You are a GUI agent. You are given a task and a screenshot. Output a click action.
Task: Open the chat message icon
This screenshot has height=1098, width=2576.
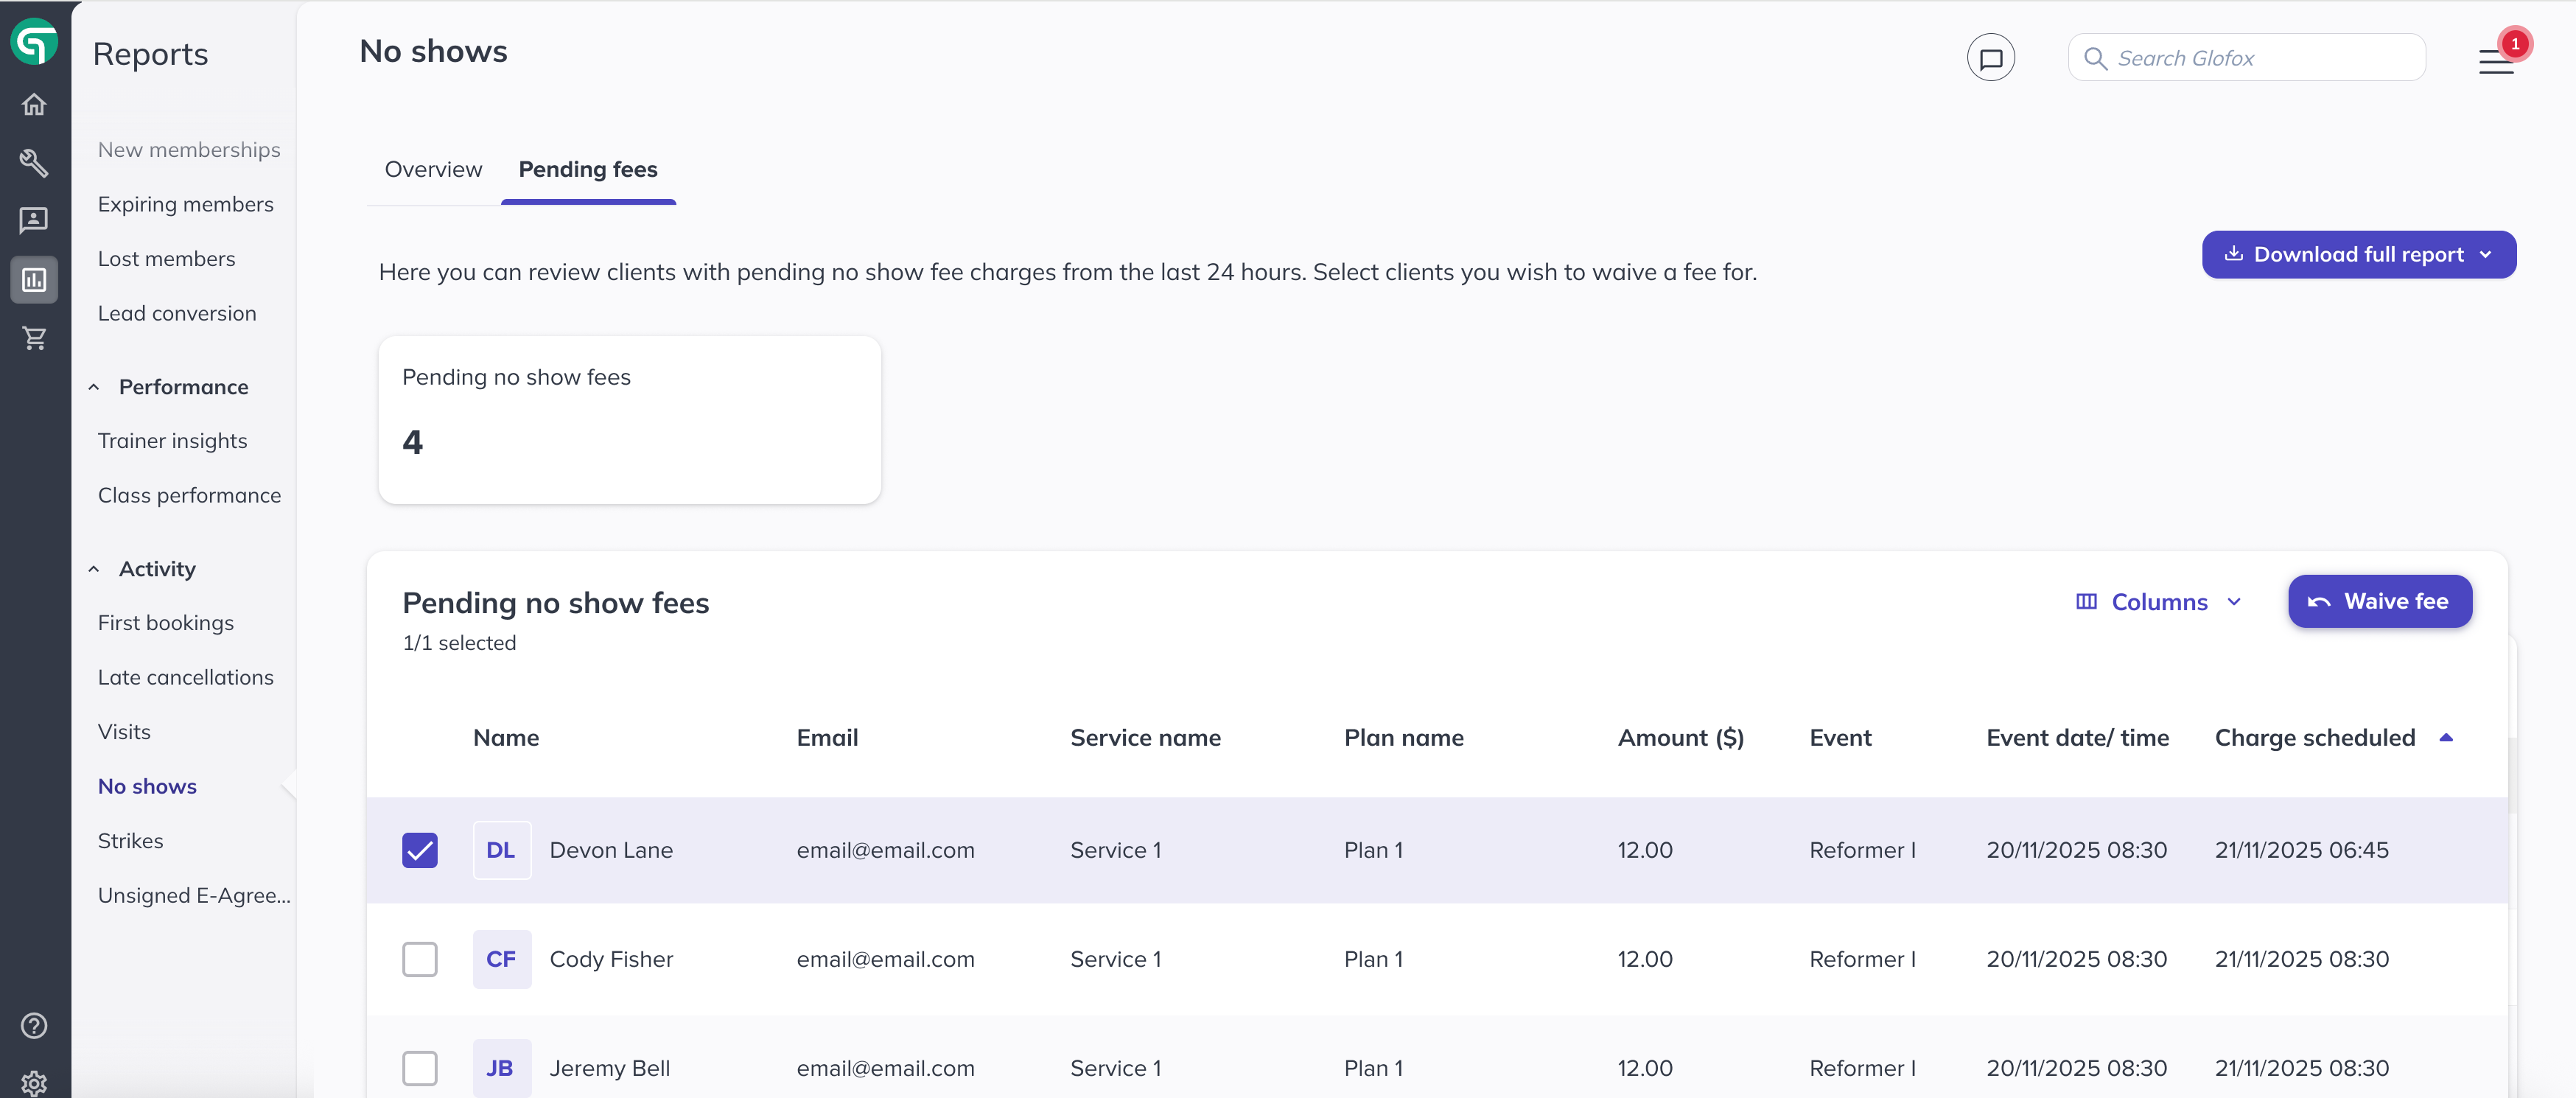point(1990,58)
